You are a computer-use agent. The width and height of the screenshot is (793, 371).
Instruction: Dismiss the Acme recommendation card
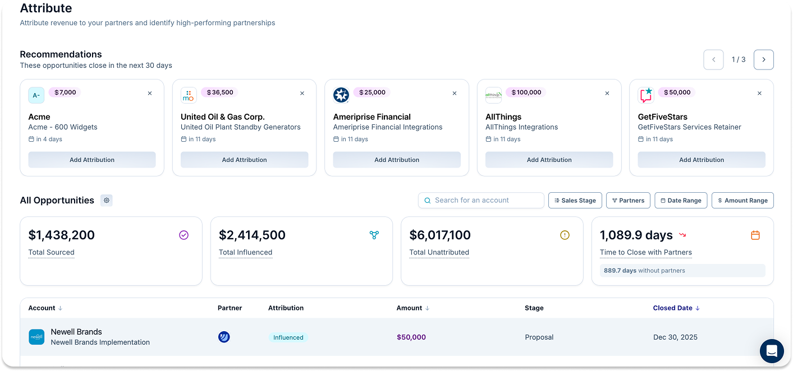pyautogui.click(x=150, y=94)
